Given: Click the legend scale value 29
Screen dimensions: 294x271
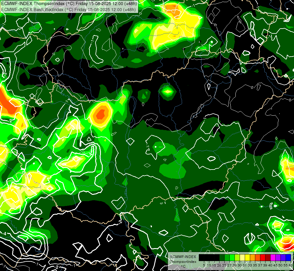Looking at the screenshot, I should coord(235,265).
